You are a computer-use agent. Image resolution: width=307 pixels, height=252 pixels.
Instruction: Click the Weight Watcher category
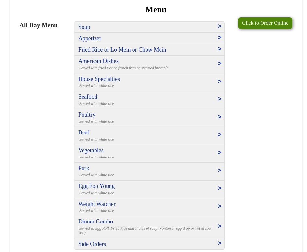97,204
